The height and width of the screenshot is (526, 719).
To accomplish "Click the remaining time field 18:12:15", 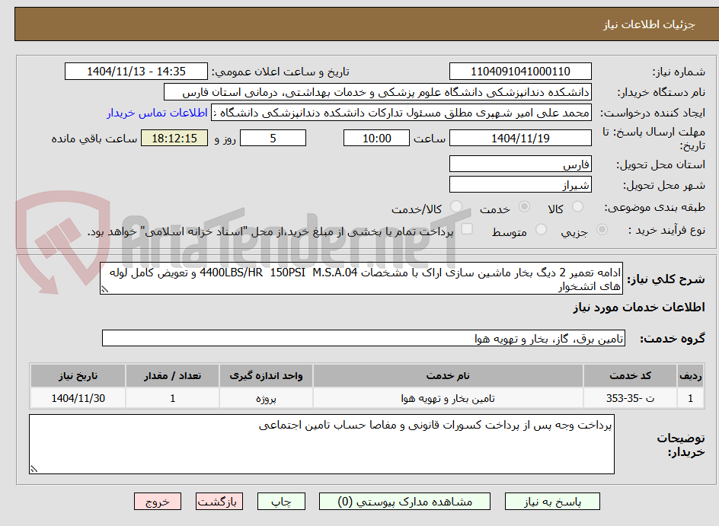I will point(174,138).
